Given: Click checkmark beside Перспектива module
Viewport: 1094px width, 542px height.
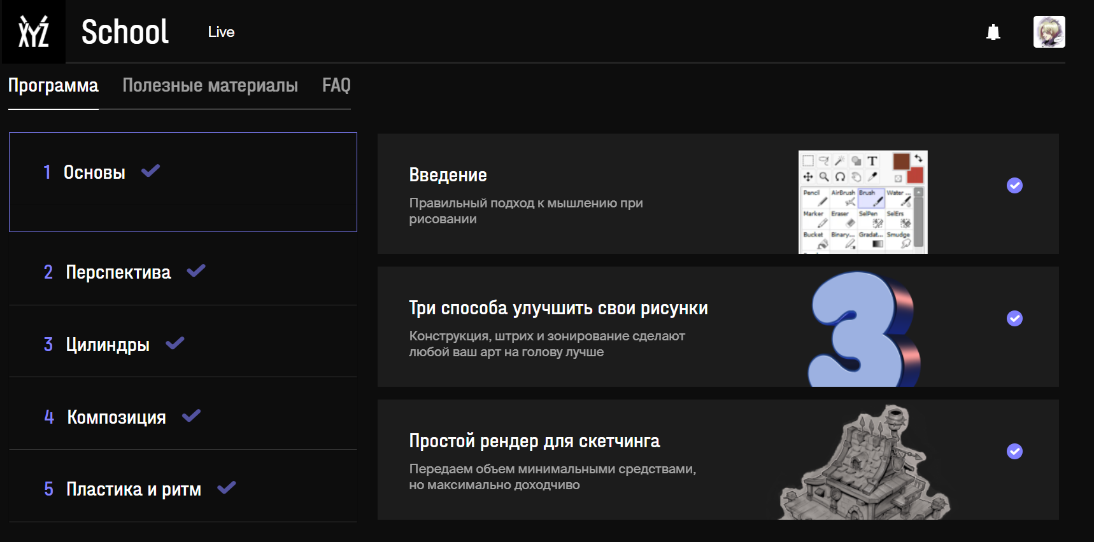Looking at the screenshot, I should pos(195,271).
